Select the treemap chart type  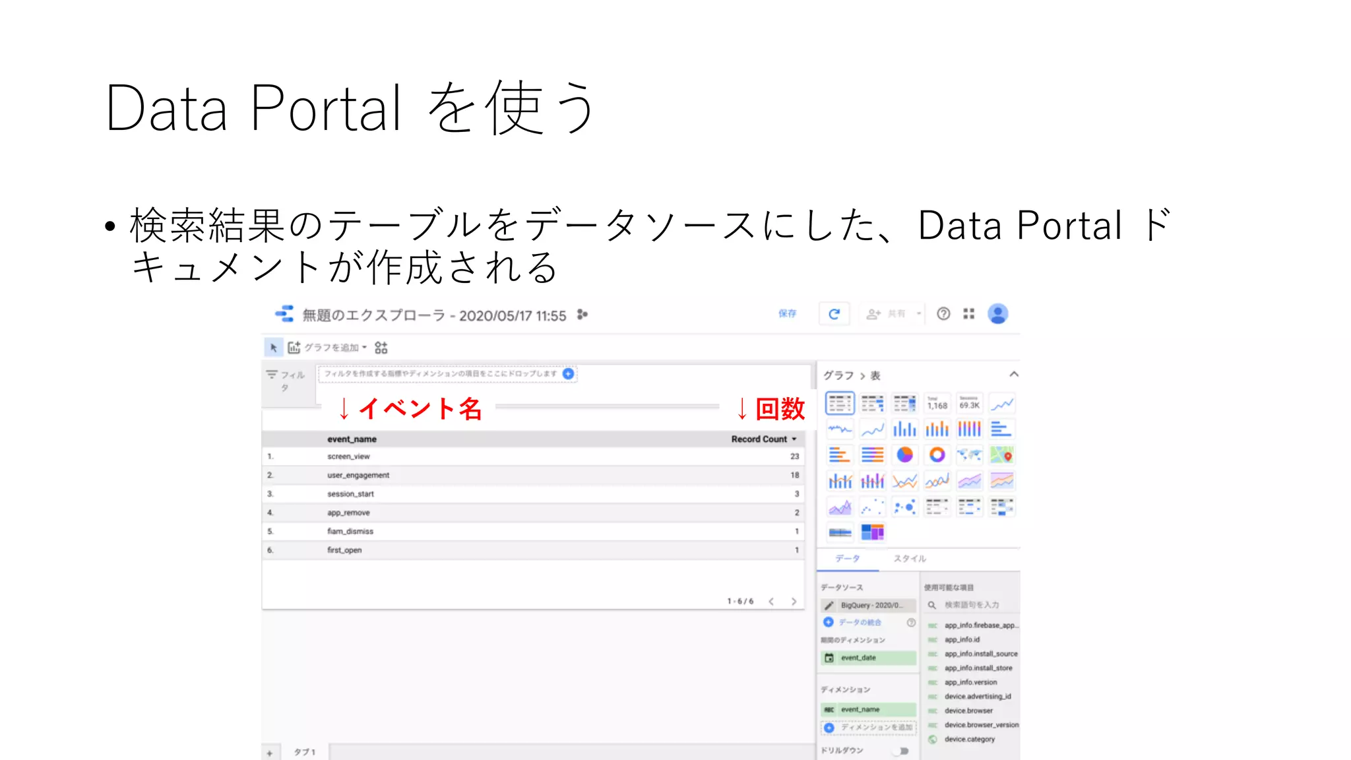tap(872, 532)
